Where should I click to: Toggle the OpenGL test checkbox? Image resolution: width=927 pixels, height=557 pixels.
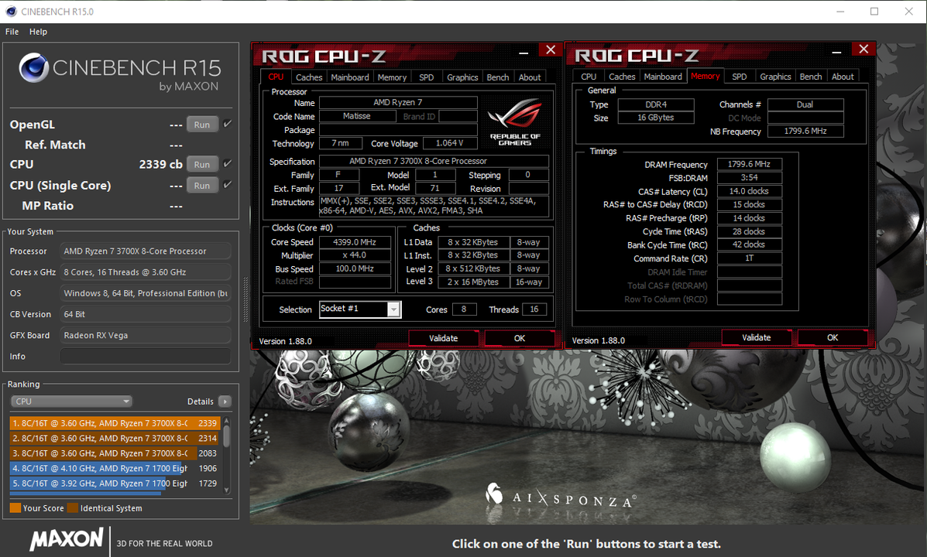[228, 124]
